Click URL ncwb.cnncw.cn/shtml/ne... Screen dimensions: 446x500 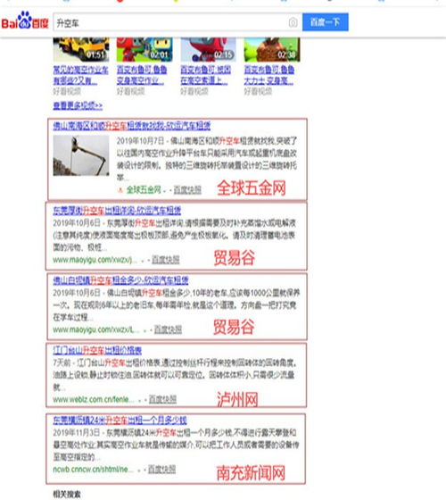click(93, 470)
